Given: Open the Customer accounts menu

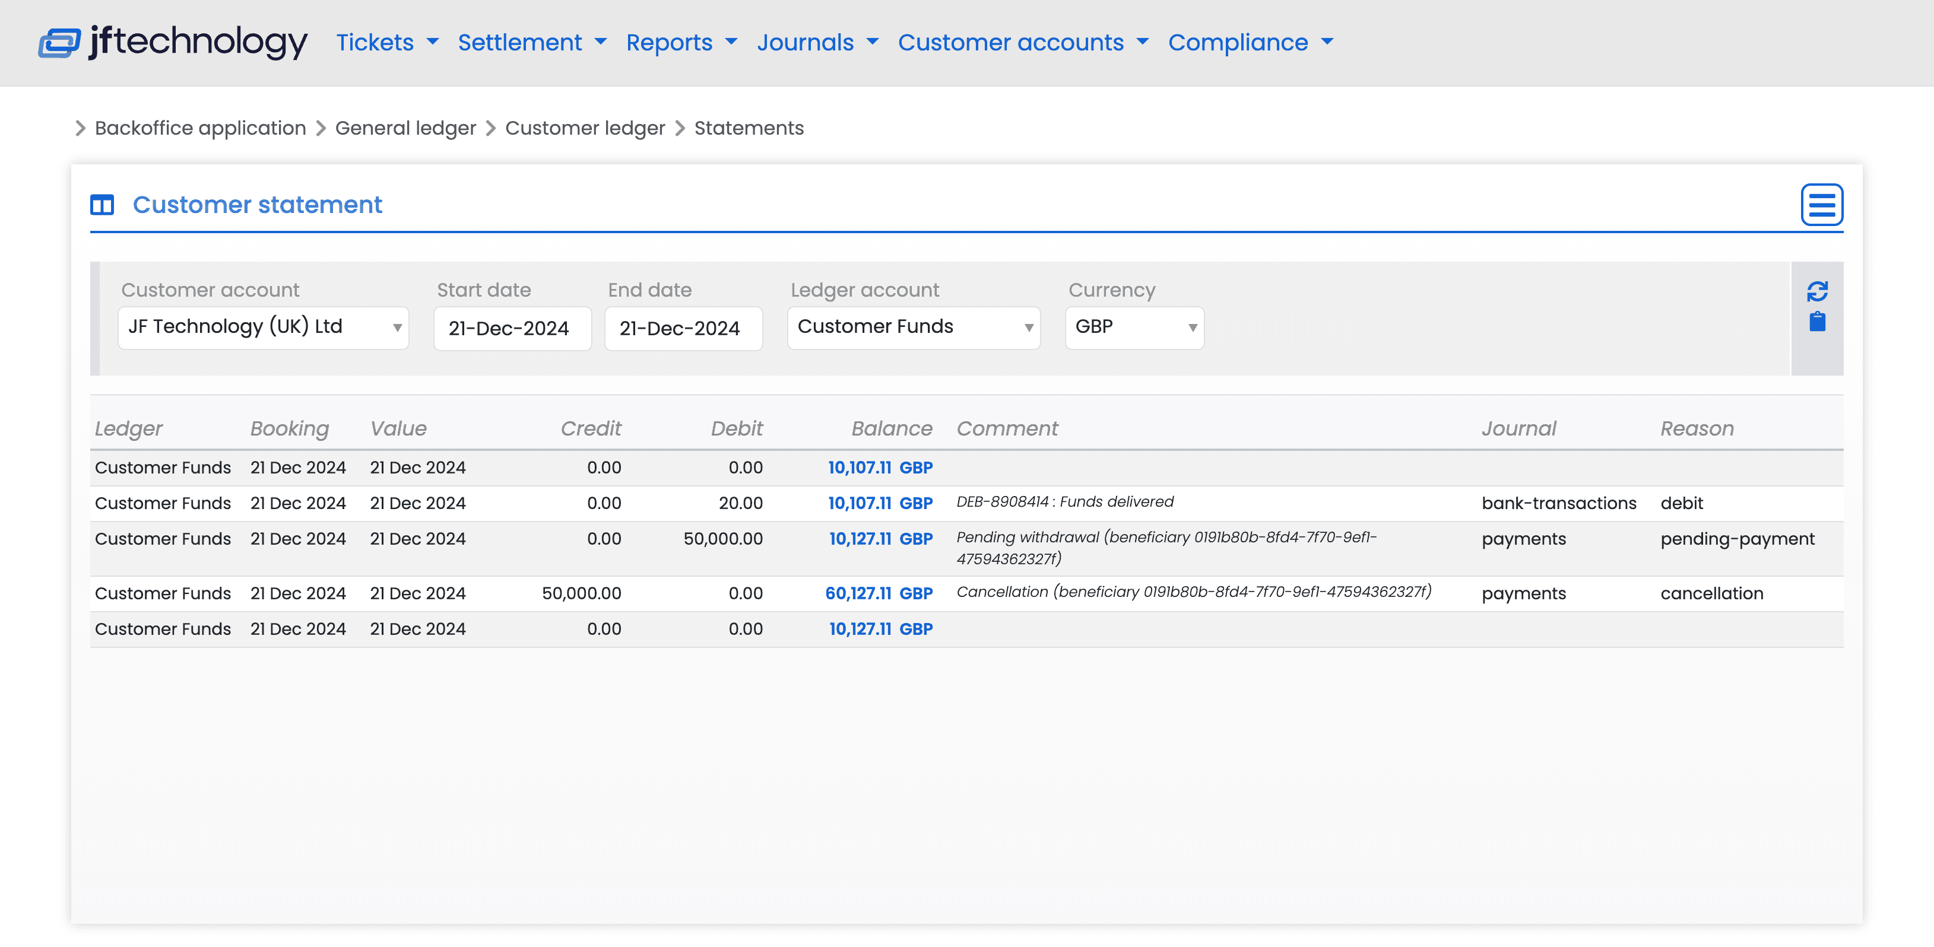Looking at the screenshot, I should pyautogui.click(x=1023, y=42).
